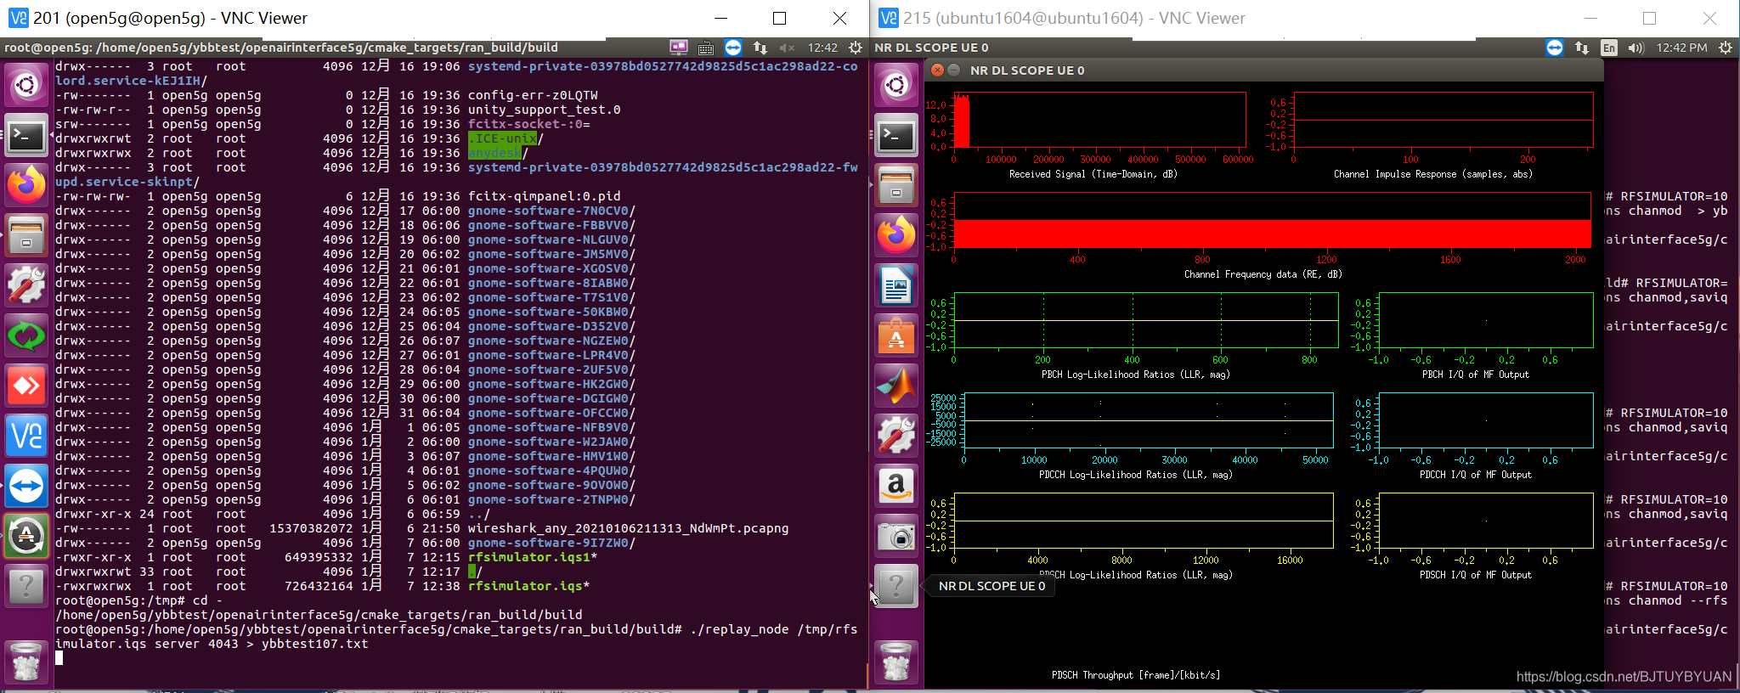This screenshot has height=693, width=1740.
Task: Click Channel Impulse Response plot
Action: [1443, 120]
